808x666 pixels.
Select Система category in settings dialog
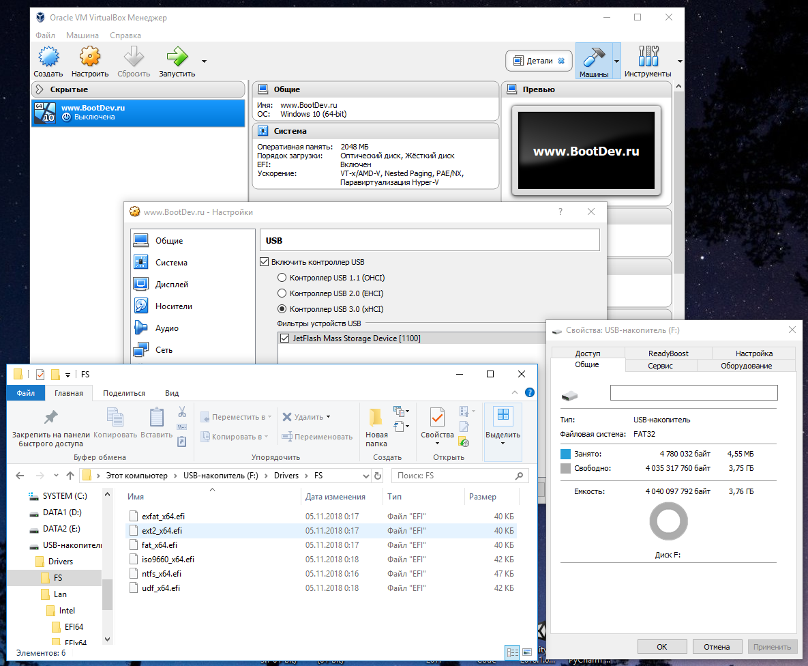click(193, 263)
